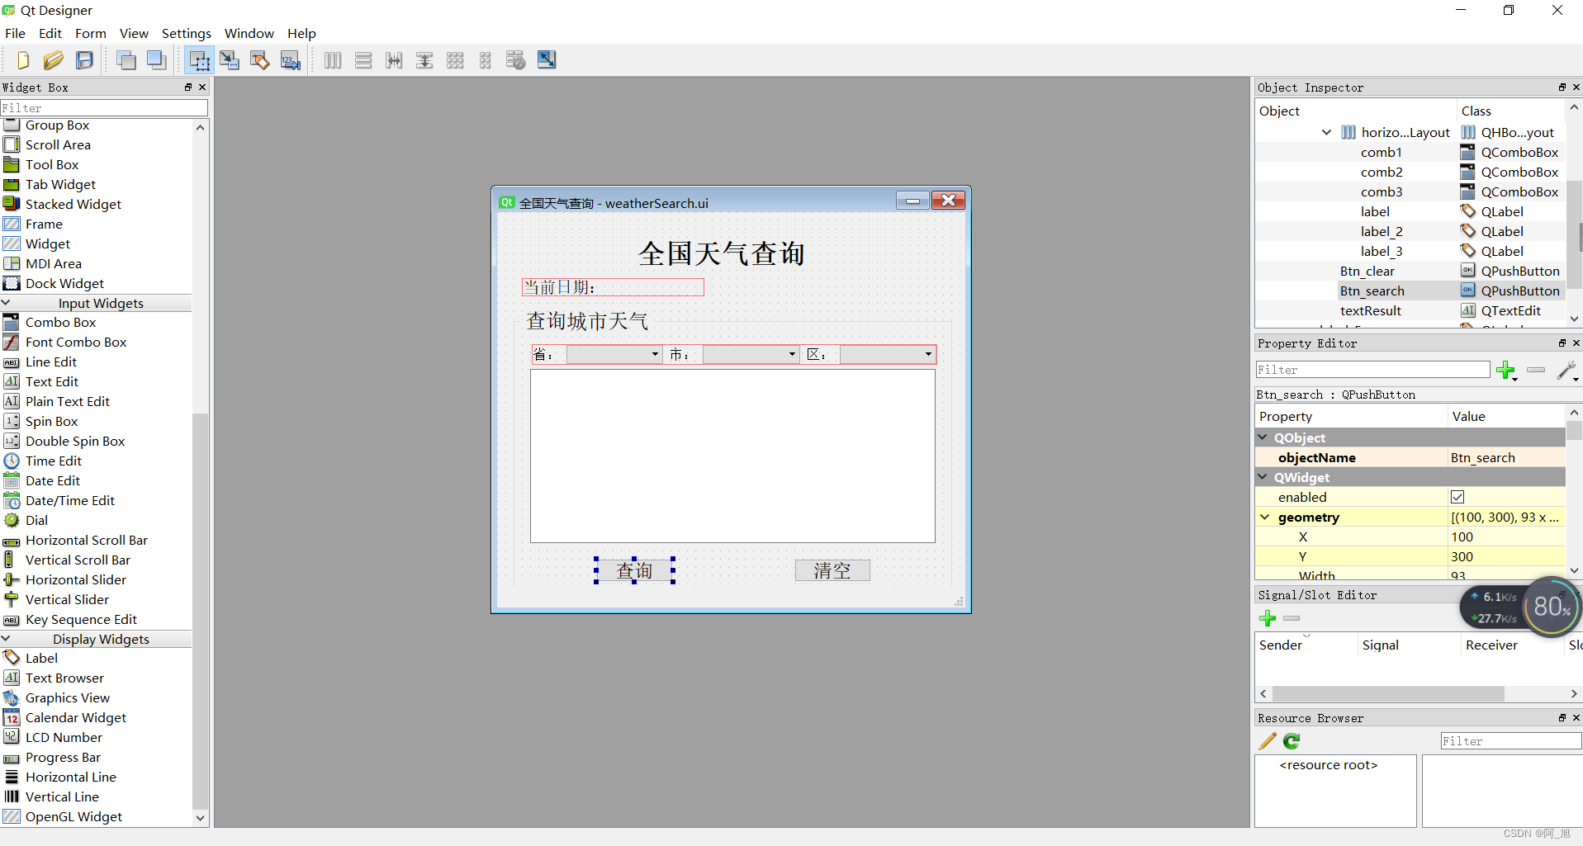This screenshot has height=846, width=1583.
Task: Collapse the QObject property group
Action: click(x=1263, y=437)
